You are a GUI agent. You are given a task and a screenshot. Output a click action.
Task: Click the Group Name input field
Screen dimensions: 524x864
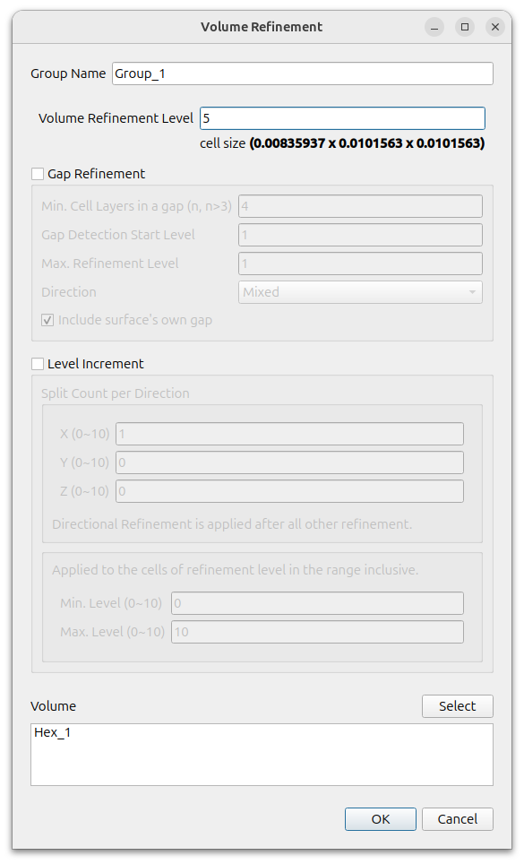[303, 73]
